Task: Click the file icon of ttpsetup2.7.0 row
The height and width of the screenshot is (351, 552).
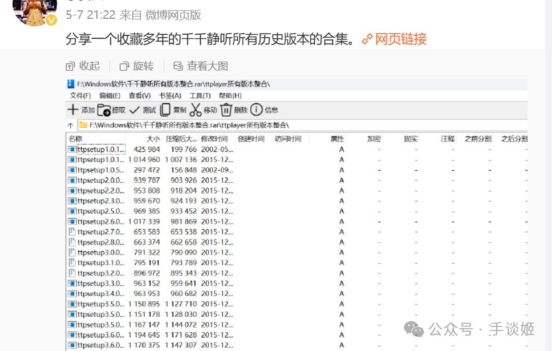Action: tap(72, 232)
